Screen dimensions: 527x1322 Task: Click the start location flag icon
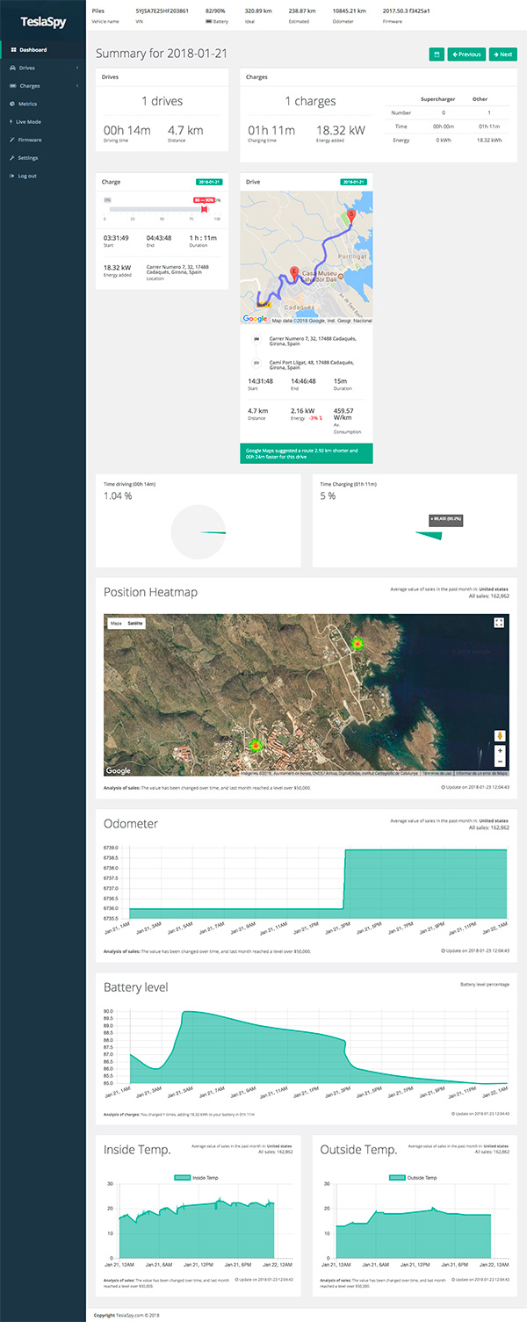[256, 339]
